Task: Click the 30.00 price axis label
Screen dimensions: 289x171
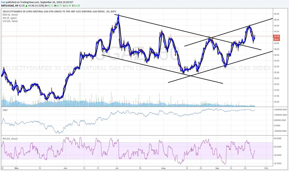Action: [x=277, y=72]
